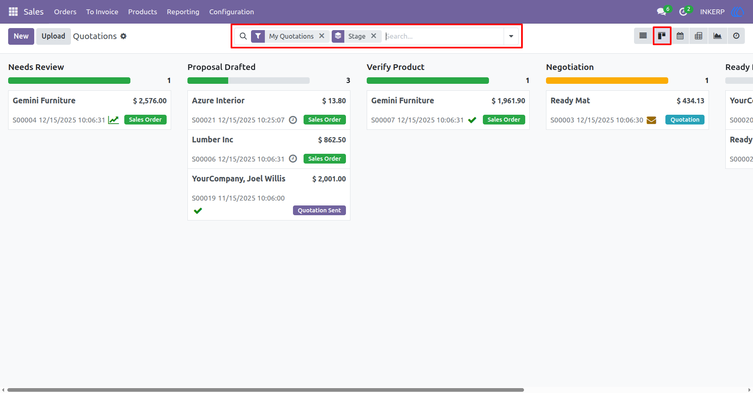Remove the My Quotations filter

321,36
